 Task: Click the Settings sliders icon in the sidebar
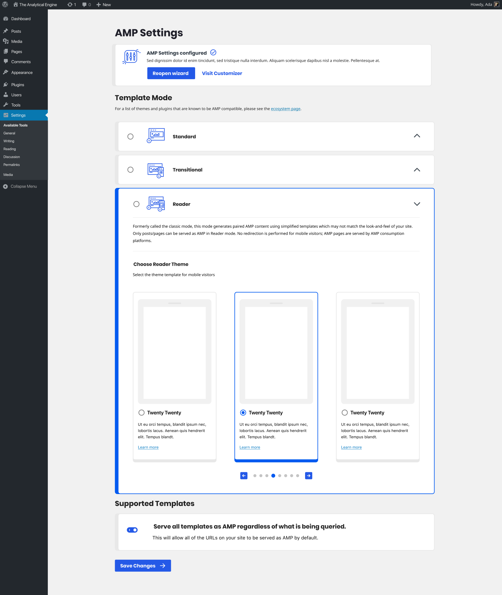pyautogui.click(x=6, y=115)
